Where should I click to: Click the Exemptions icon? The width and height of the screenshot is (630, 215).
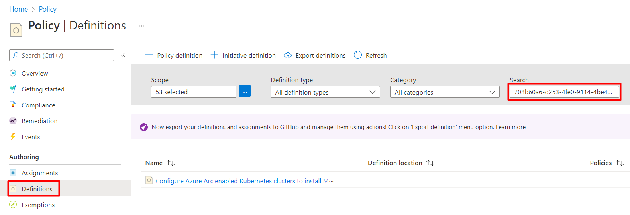click(x=13, y=205)
